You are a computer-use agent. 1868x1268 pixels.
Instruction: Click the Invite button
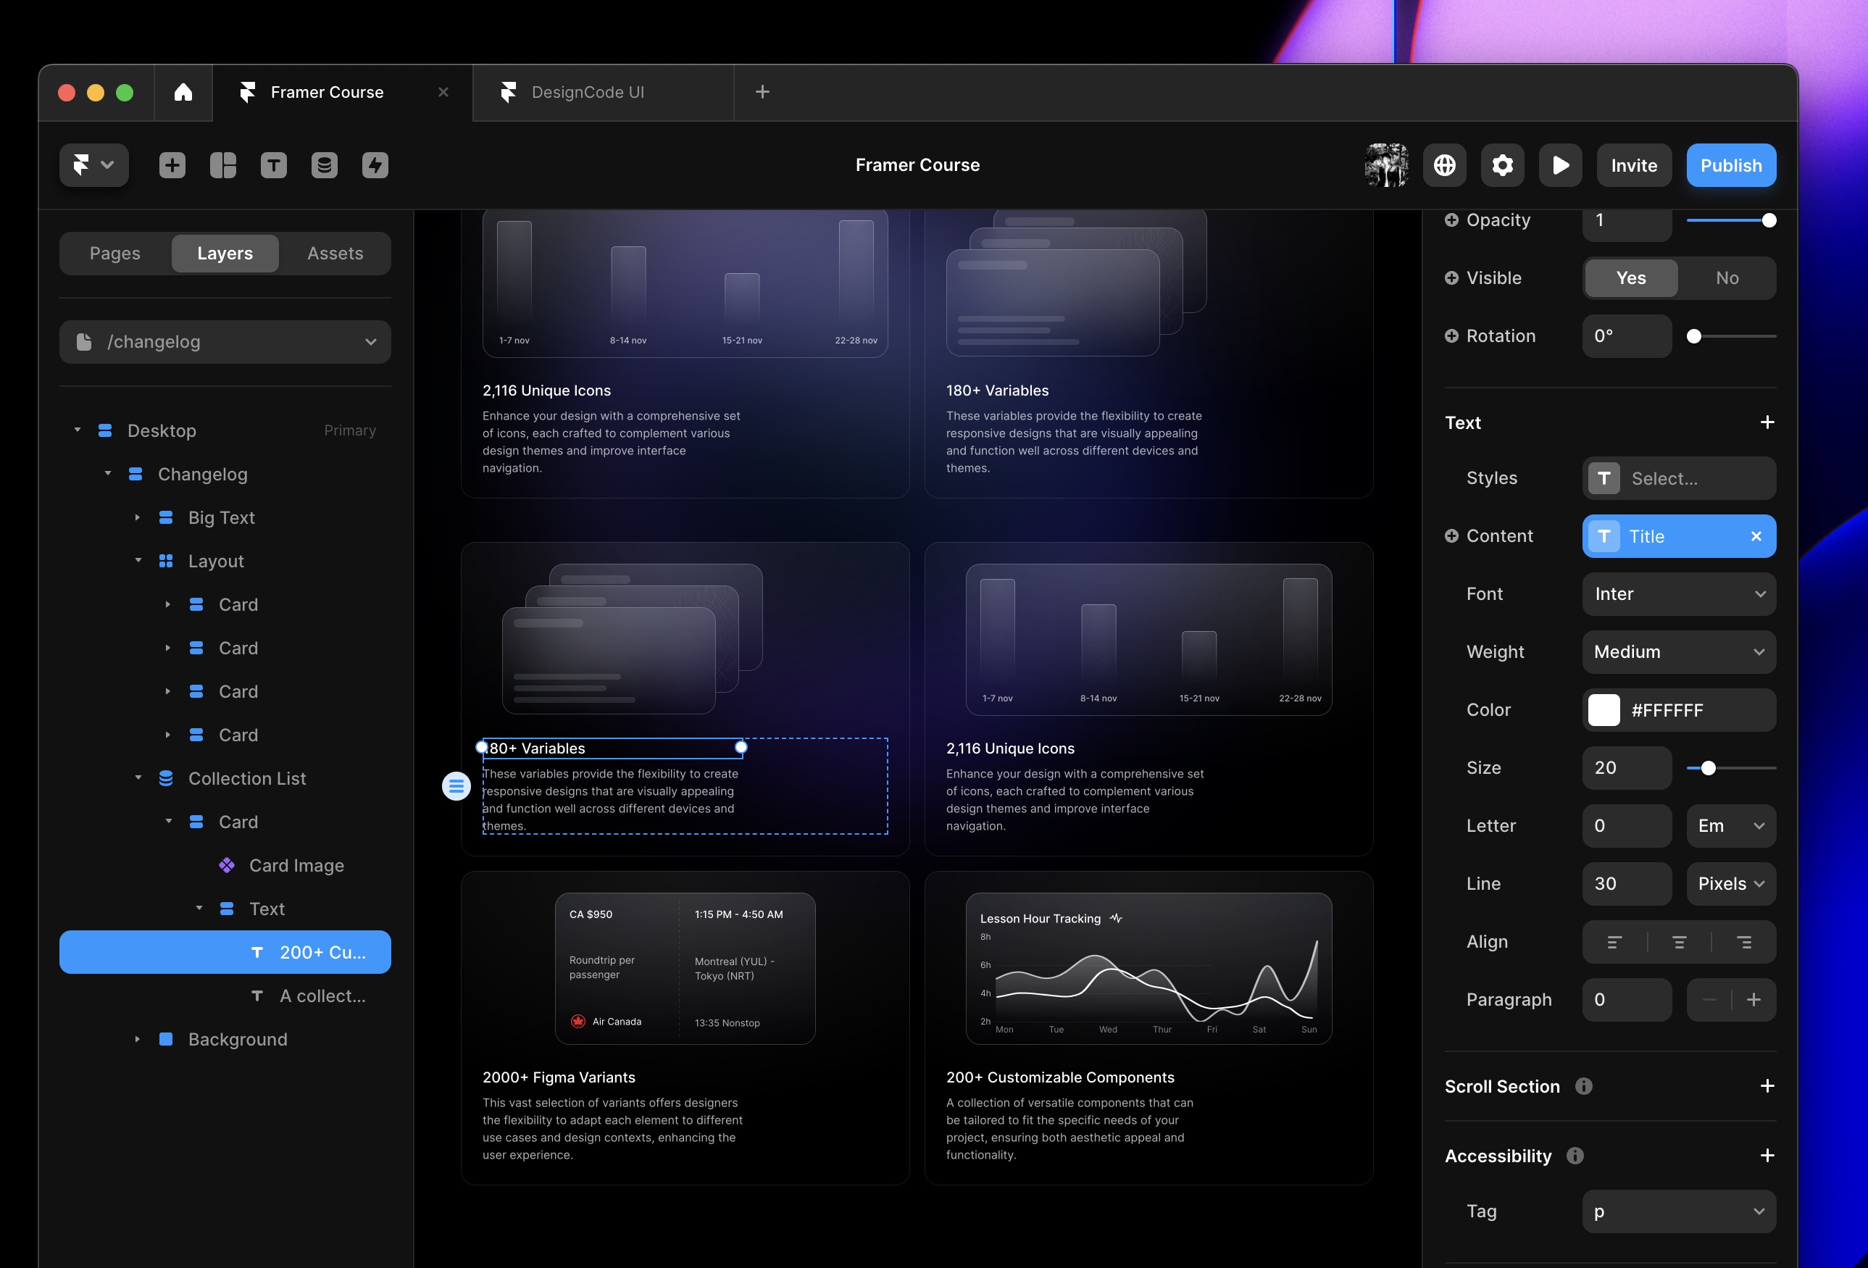pos(1633,164)
